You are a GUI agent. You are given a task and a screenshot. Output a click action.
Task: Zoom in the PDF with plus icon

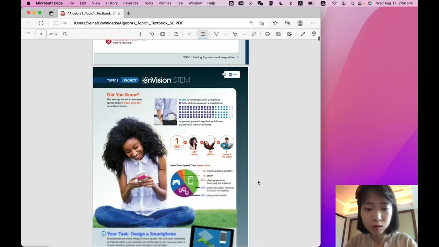click(140, 34)
